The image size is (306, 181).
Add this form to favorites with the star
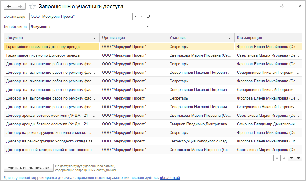point(32,6)
